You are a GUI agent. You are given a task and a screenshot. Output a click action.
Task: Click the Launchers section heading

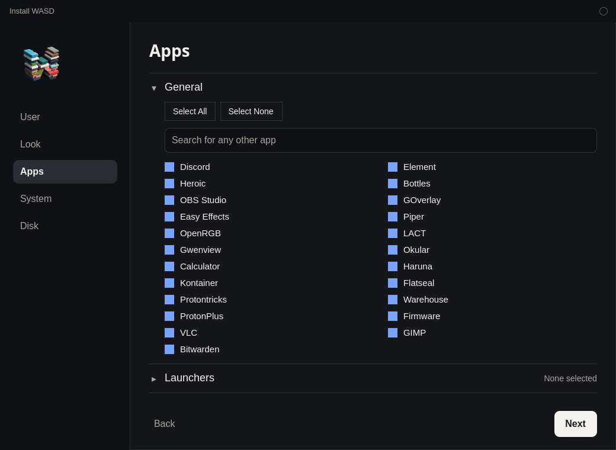click(190, 378)
